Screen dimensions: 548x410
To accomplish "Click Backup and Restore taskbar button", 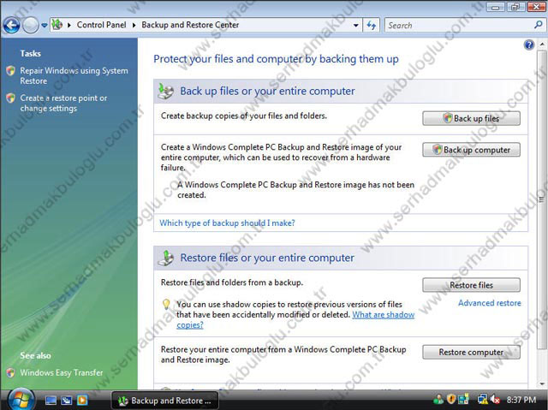I will coord(165,401).
